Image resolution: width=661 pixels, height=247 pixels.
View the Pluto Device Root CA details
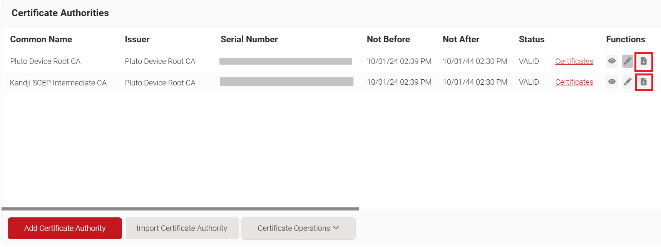click(x=611, y=61)
